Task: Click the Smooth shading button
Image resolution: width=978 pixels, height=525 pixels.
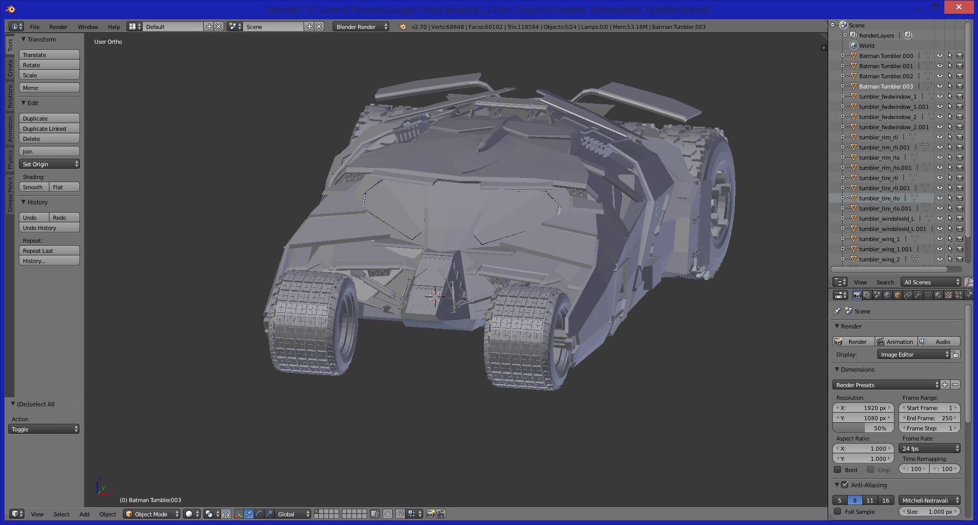Action: [34, 187]
